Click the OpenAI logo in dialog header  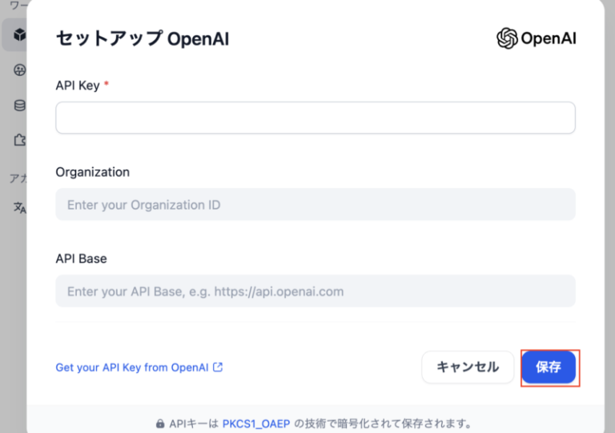(536, 38)
